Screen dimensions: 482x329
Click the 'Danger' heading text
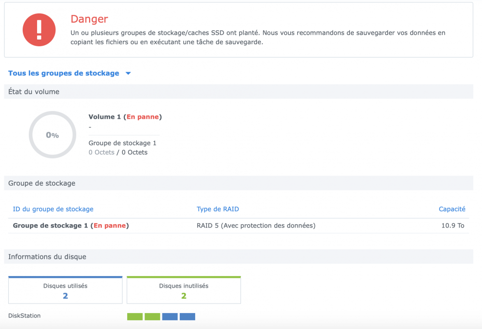click(89, 19)
